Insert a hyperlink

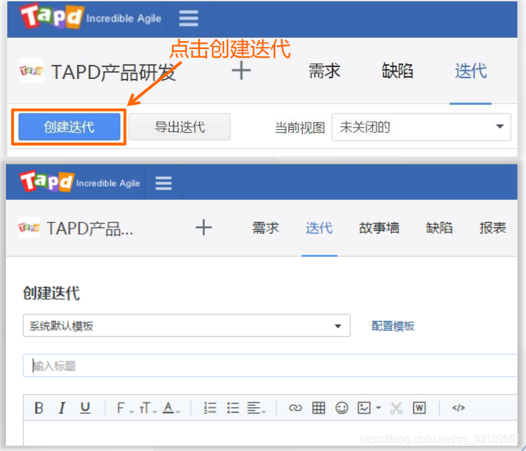pyautogui.click(x=295, y=408)
